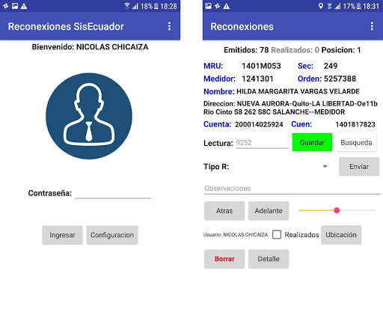Go back with Atras button

point(224,211)
